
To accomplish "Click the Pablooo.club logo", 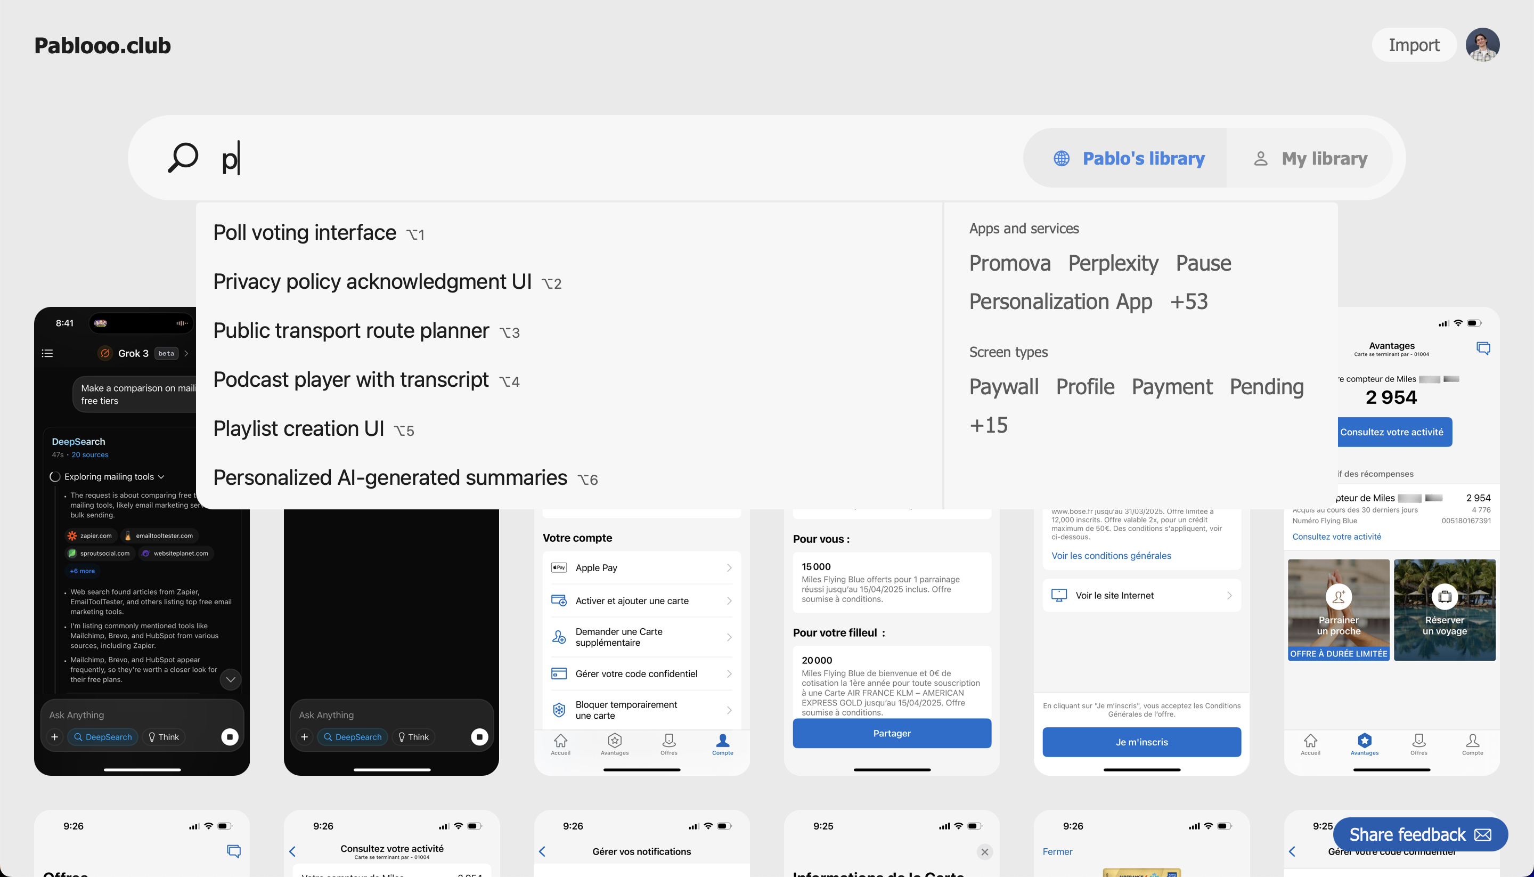I will tap(102, 45).
